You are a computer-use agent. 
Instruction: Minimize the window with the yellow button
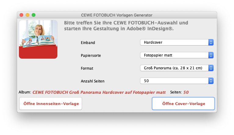click(27, 15)
